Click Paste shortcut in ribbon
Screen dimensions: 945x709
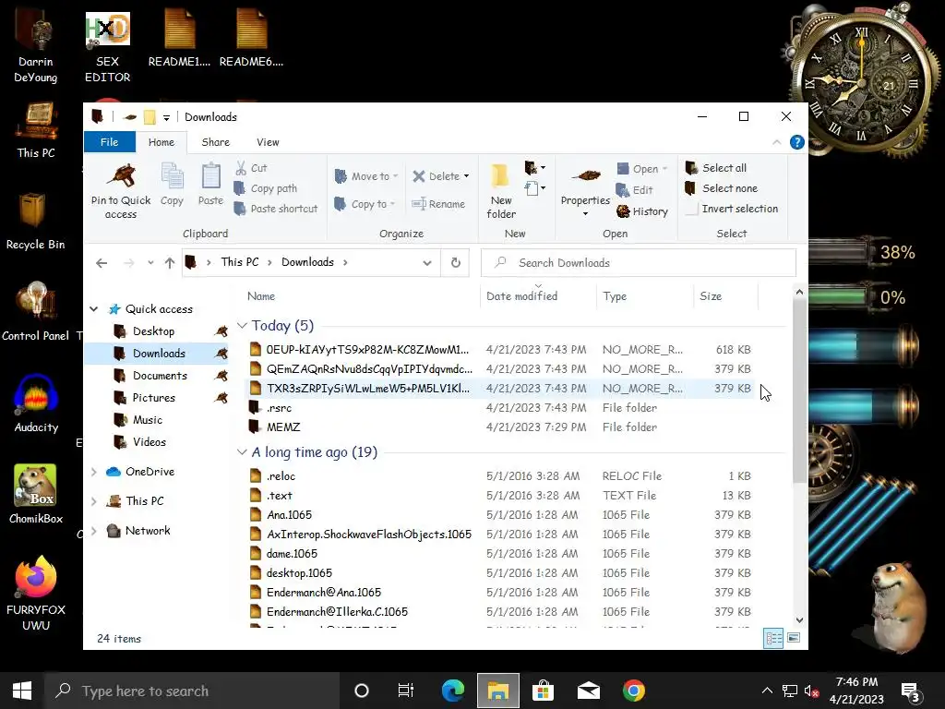(275, 209)
